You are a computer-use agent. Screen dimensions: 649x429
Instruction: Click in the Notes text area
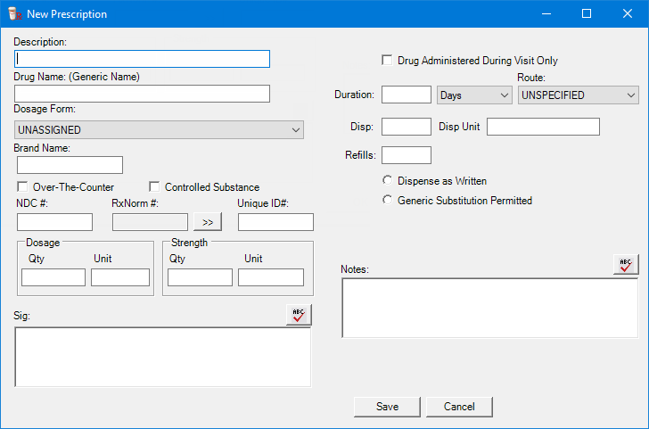click(x=489, y=308)
